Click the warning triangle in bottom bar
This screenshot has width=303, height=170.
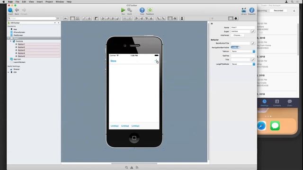(132, 168)
